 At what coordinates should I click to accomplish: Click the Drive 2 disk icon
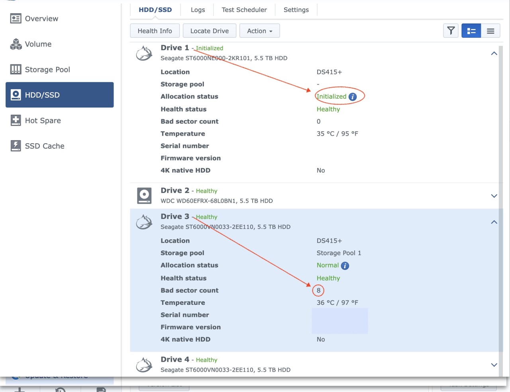point(144,195)
